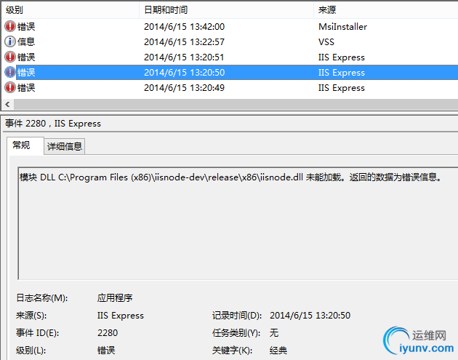Click the event description text about iisnode.dll

point(230,177)
